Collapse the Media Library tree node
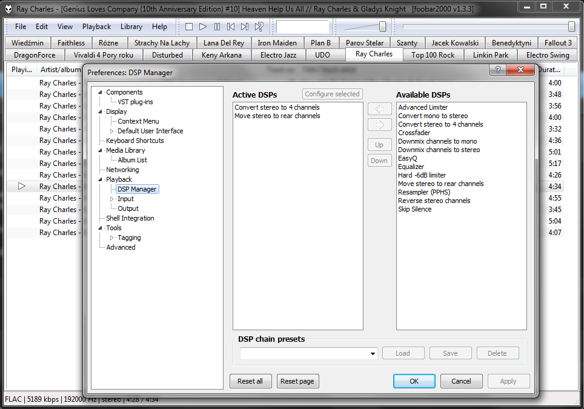Screen dimensions: 584x409 point(100,150)
